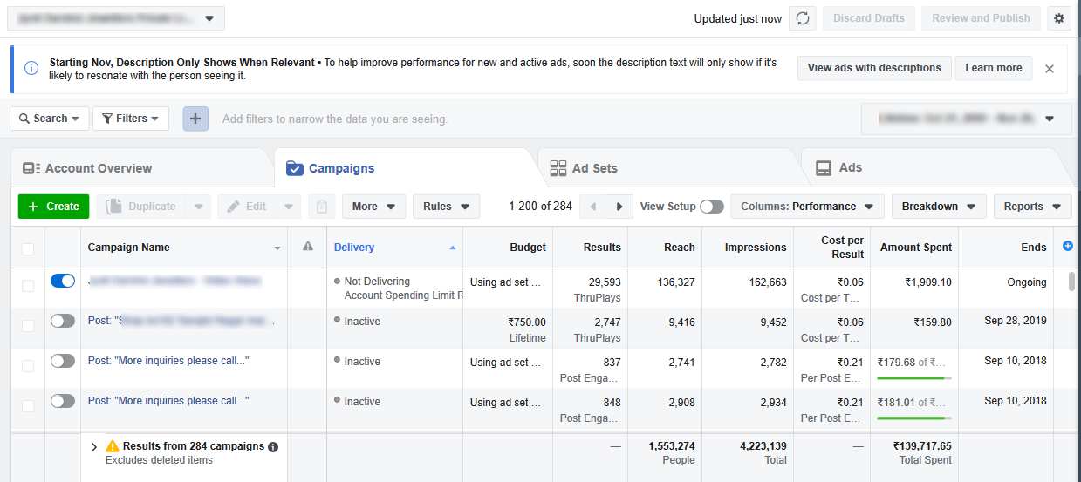Click the refresh data icon
This screenshot has height=482, width=1081.
tap(803, 18)
